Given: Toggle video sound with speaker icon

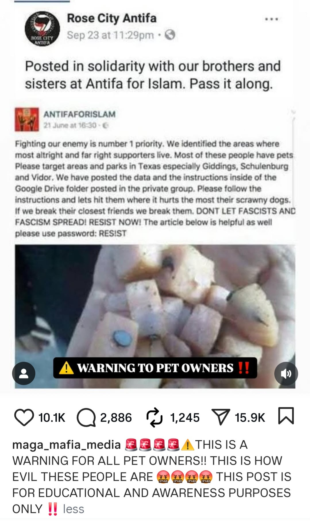Looking at the screenshot, I should click(x=286, y=373).
